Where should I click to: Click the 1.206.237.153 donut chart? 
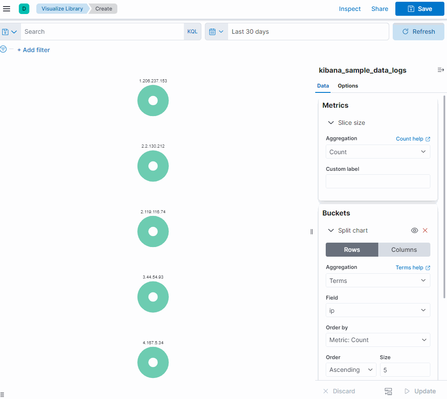[x=153, y=101]
